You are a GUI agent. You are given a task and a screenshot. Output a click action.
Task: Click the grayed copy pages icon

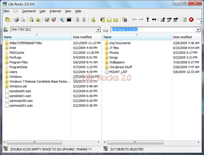[x=23, y=20]
